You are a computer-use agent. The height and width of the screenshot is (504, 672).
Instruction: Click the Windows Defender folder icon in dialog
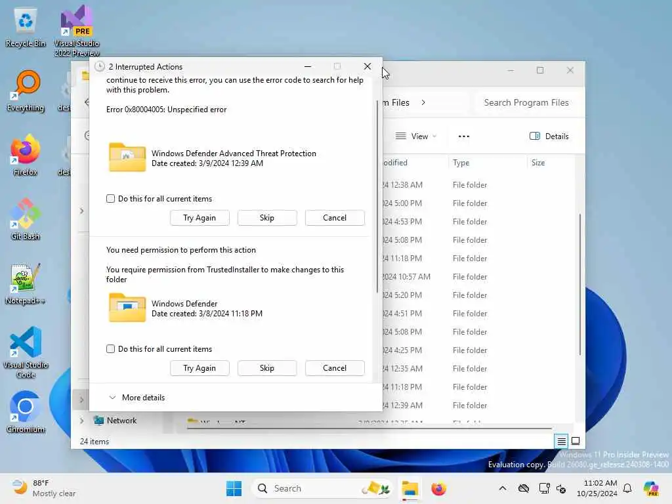pos(127,307)
